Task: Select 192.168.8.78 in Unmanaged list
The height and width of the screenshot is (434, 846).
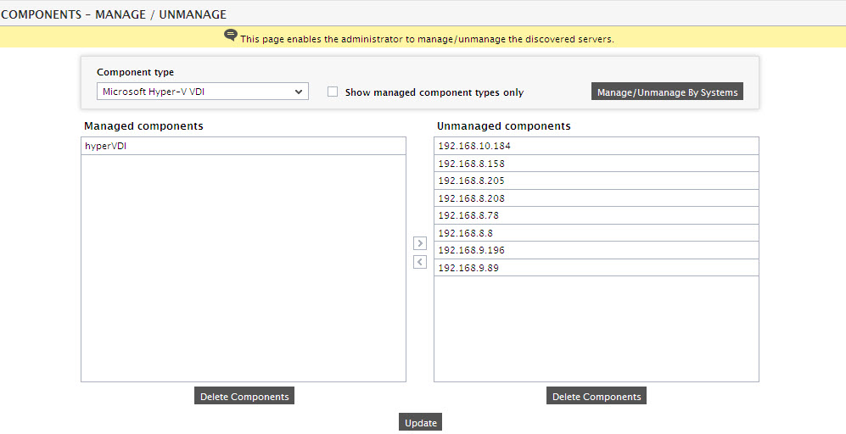Action: tap(597, 215)
